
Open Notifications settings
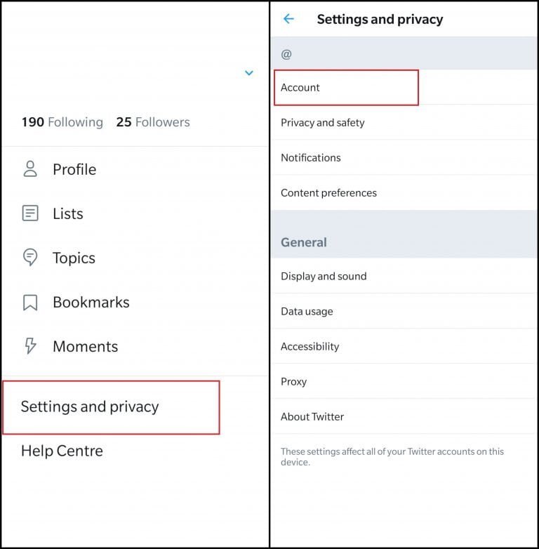click(x=311, y=158)
